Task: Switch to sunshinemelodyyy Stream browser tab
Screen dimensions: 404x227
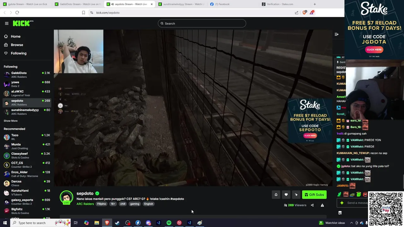Action: pos(181,4)
